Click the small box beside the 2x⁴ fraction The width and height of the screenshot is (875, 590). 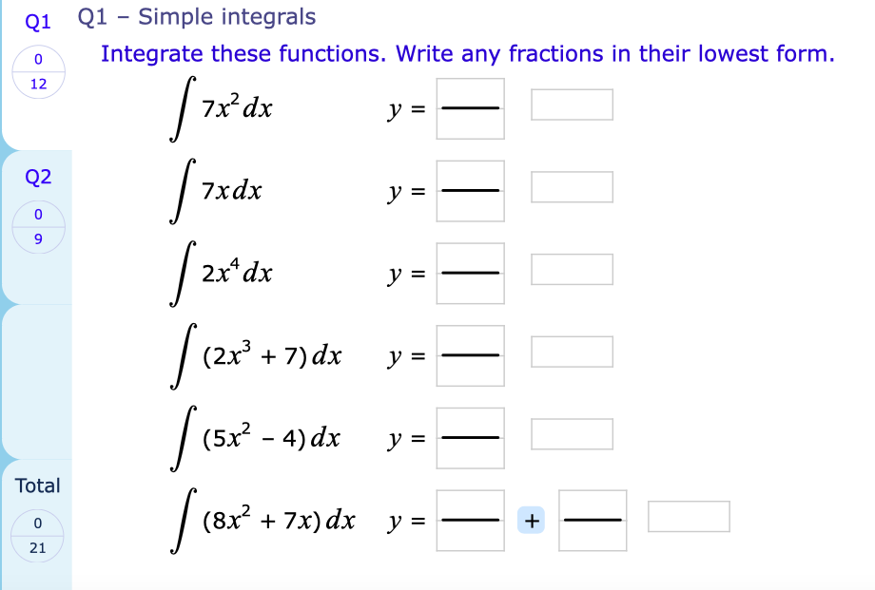point(572,269)
